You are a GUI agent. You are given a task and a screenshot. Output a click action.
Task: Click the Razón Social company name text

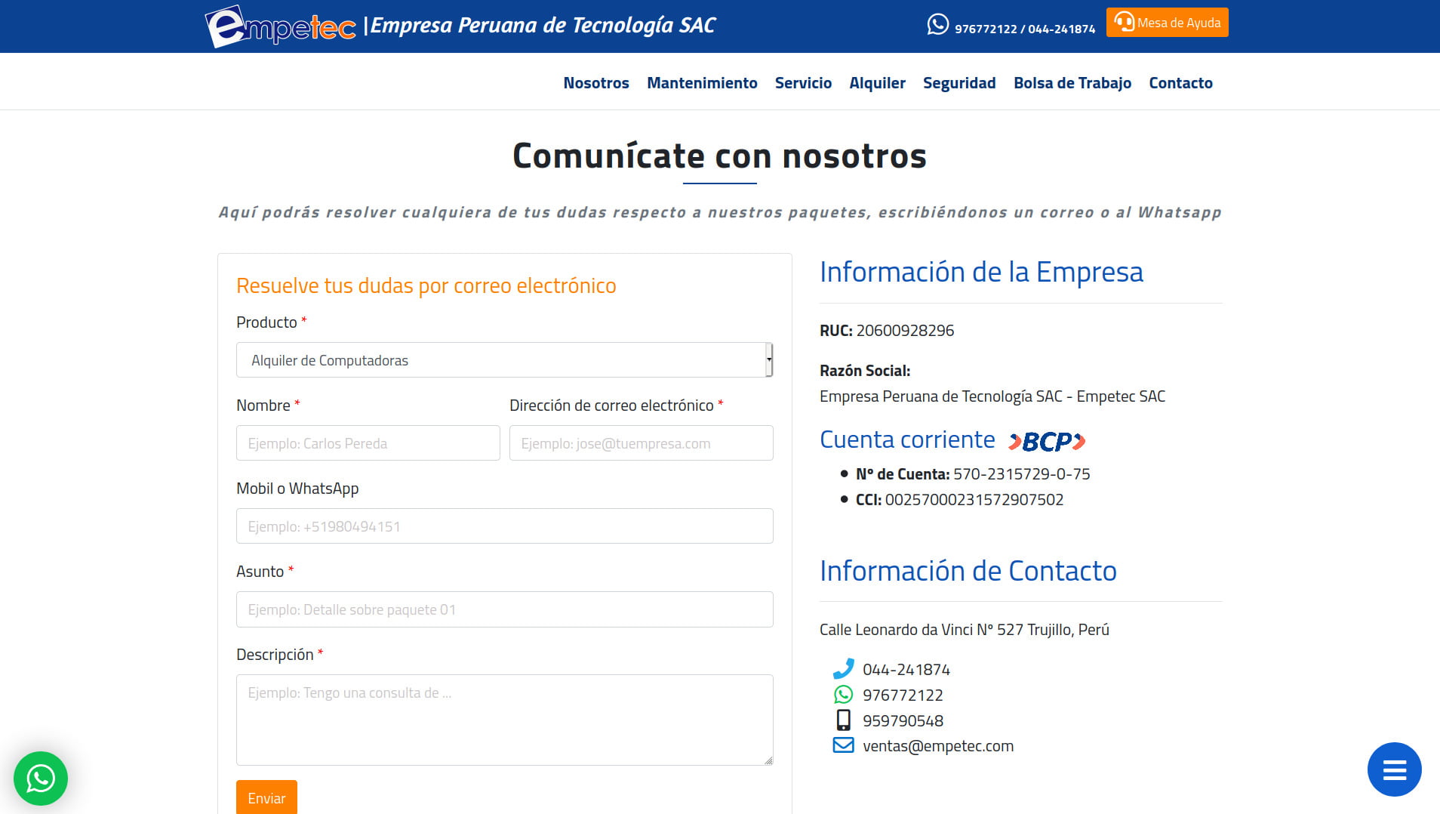(992, 396)
